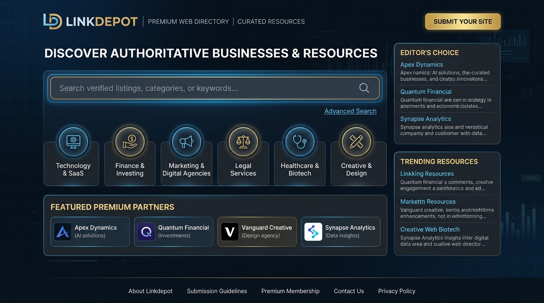The height and width of the screenshot is (303, 544).
Task: Open the Advanced Search link
Action: (x=350, y=111)
